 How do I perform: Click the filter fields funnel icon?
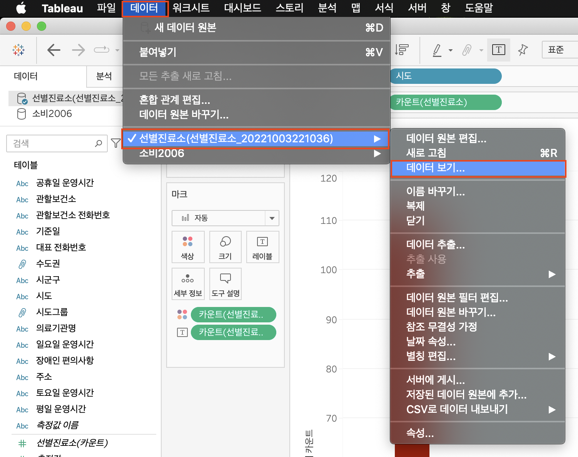tap(115, 143)
